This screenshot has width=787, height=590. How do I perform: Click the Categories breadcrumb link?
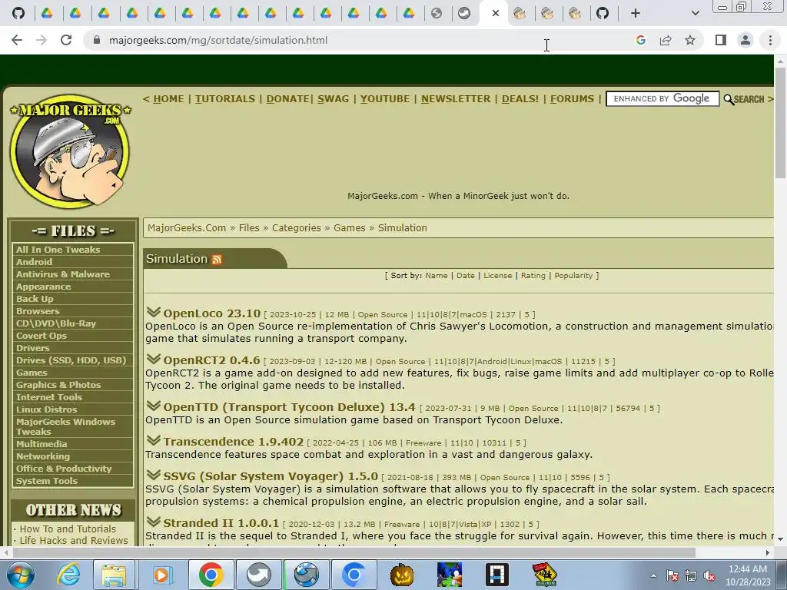[x=296, y=227]
